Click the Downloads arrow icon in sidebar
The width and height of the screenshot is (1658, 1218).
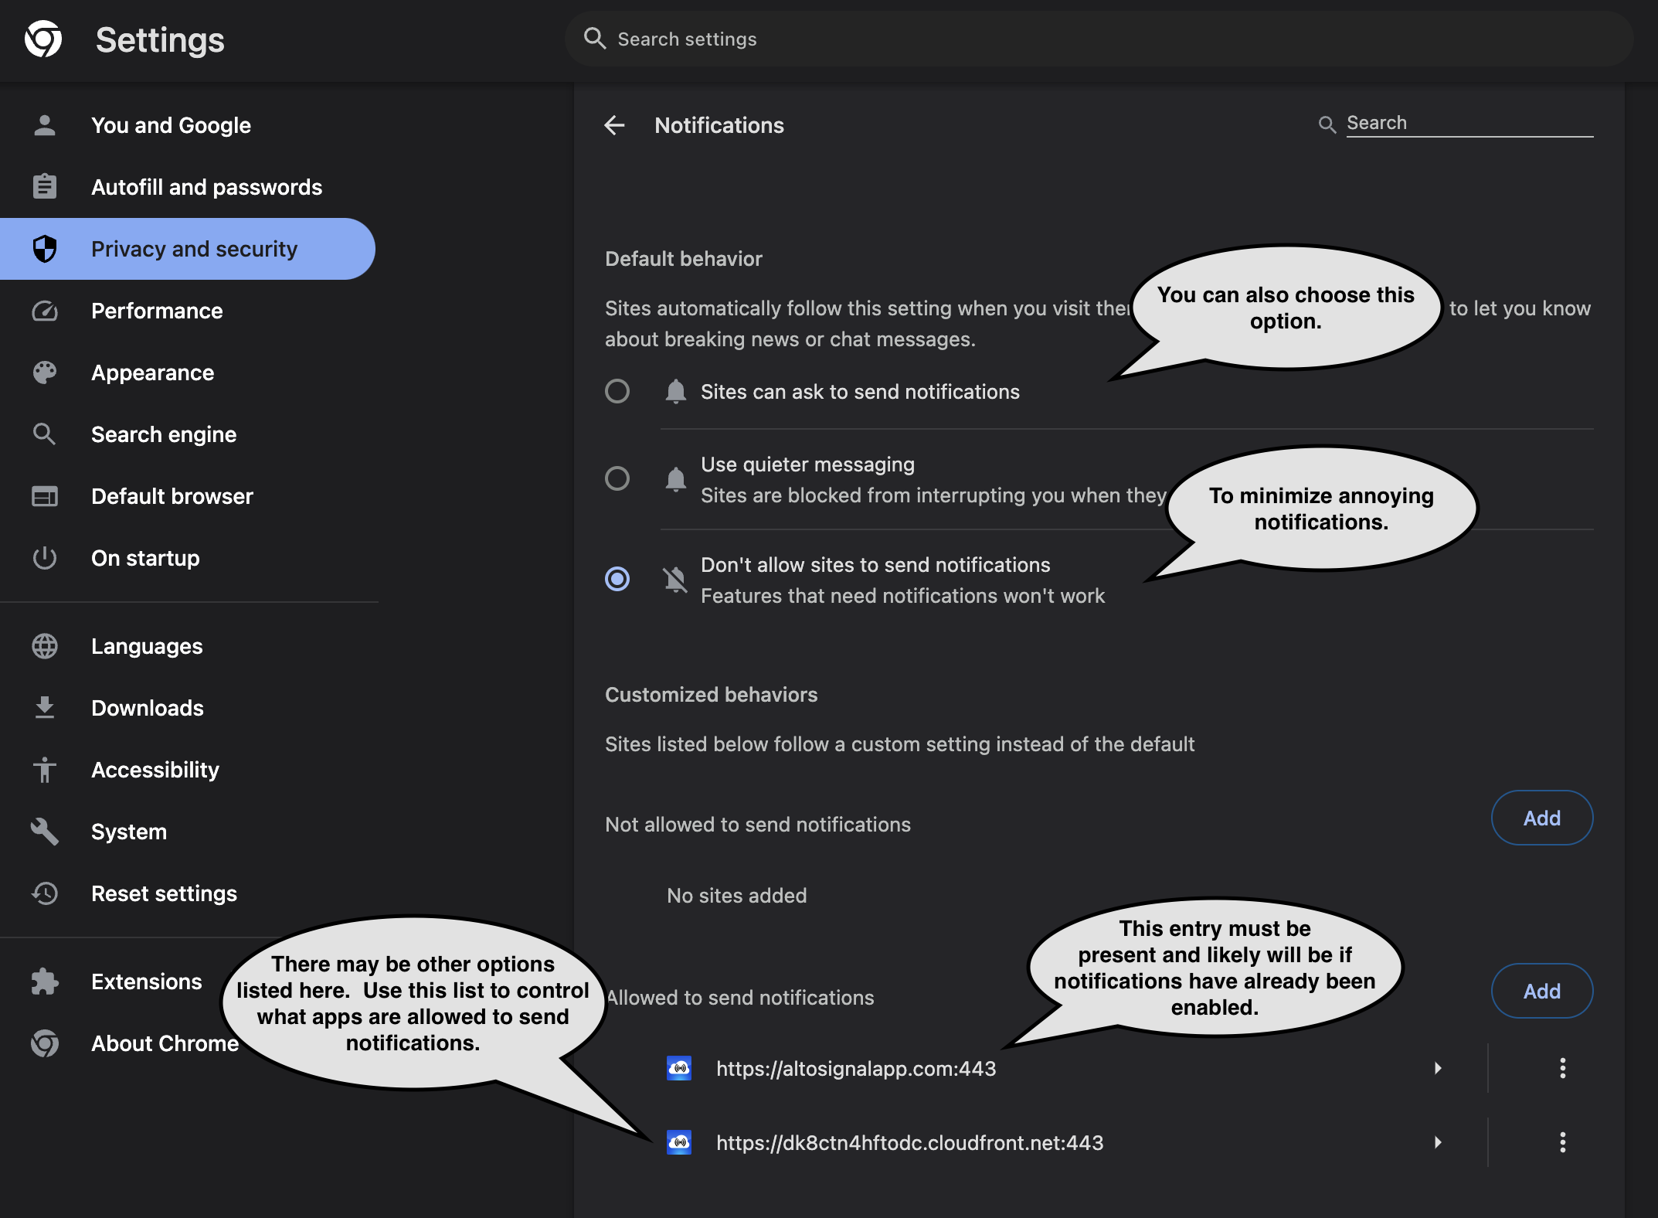[x=45, y=708]
